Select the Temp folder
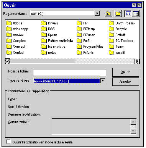The image size is (146, 148). [116, 47]
